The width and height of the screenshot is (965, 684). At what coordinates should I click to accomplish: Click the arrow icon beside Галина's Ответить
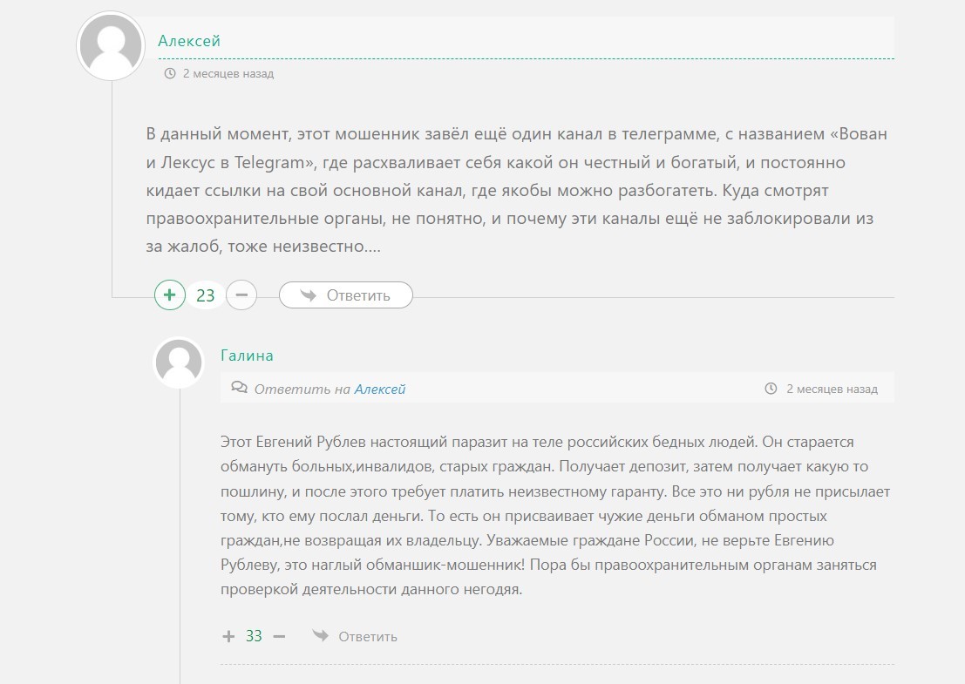(320, 635)
